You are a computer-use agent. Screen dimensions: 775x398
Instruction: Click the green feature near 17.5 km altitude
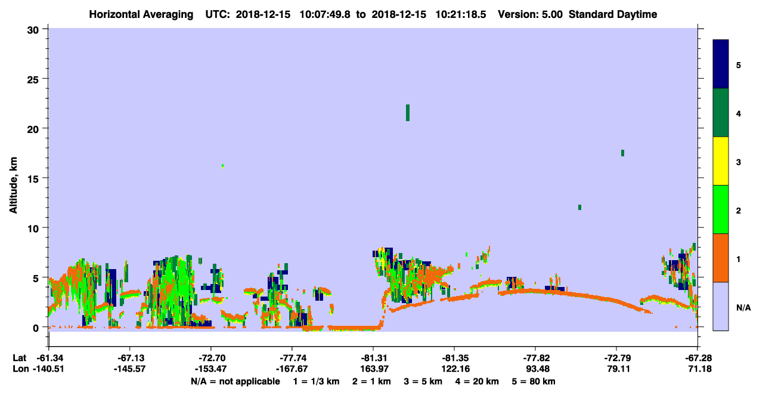click(x=622, y=153)
